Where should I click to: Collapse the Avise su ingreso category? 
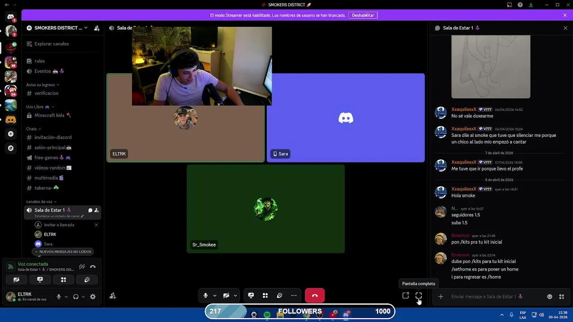43,85
